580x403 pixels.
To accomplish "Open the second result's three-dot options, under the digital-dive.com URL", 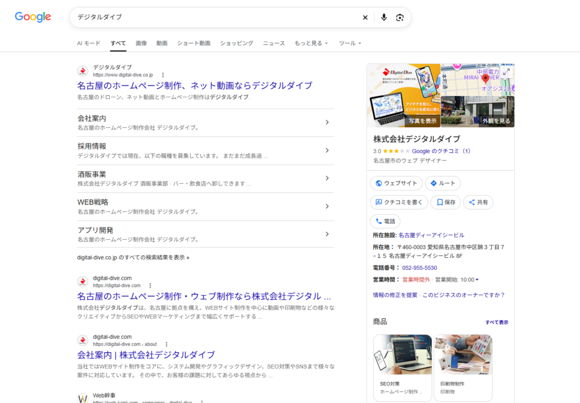I will coord(150,285).
